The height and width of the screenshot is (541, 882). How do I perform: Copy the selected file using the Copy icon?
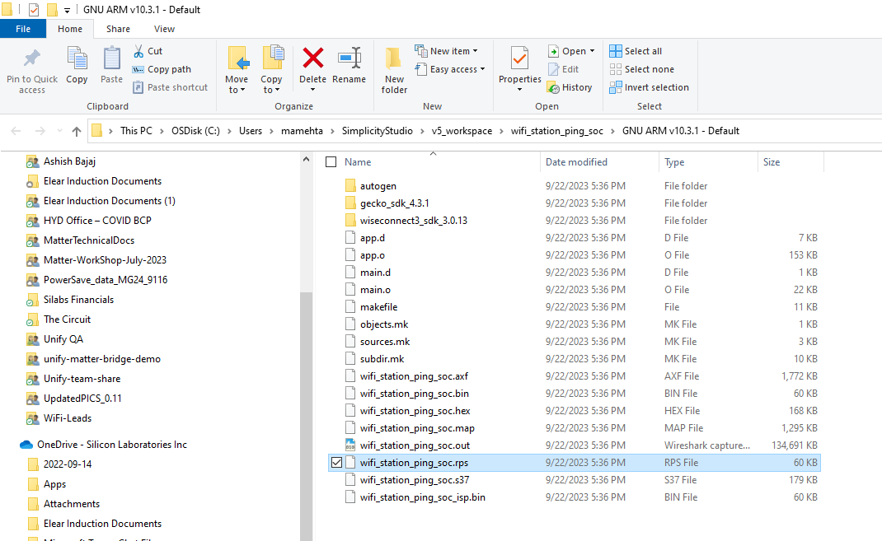(x=77, y=66)
